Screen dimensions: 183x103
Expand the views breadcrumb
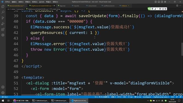click(x=13, y=9)
